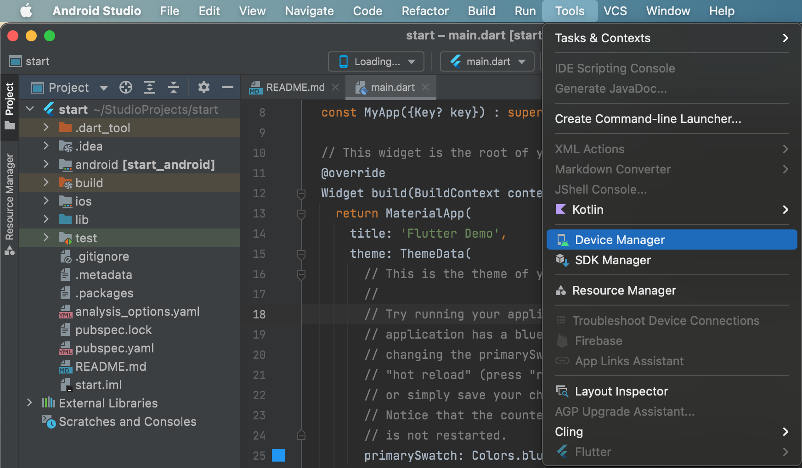Click line number 18 in gutter
Image resolution: width=802 pixels, height=468 pixels.
[x=259, y=314]
